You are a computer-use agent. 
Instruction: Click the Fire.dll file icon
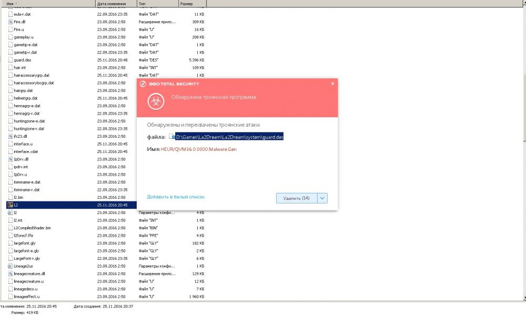[x=11, y=22]
